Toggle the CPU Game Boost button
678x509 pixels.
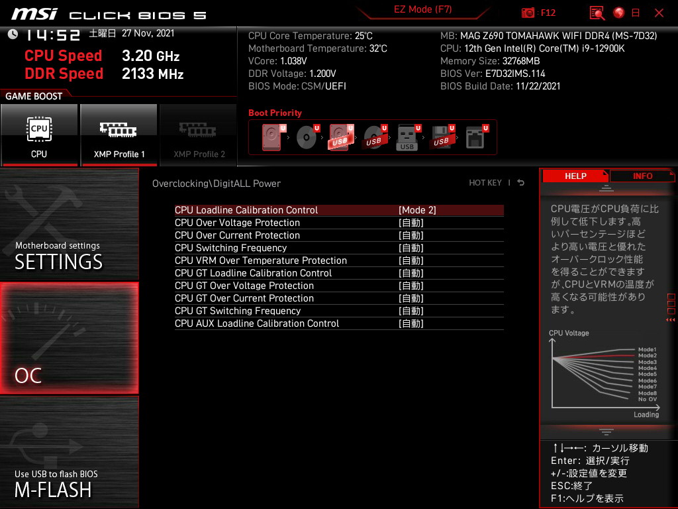(x=39, y=135)
